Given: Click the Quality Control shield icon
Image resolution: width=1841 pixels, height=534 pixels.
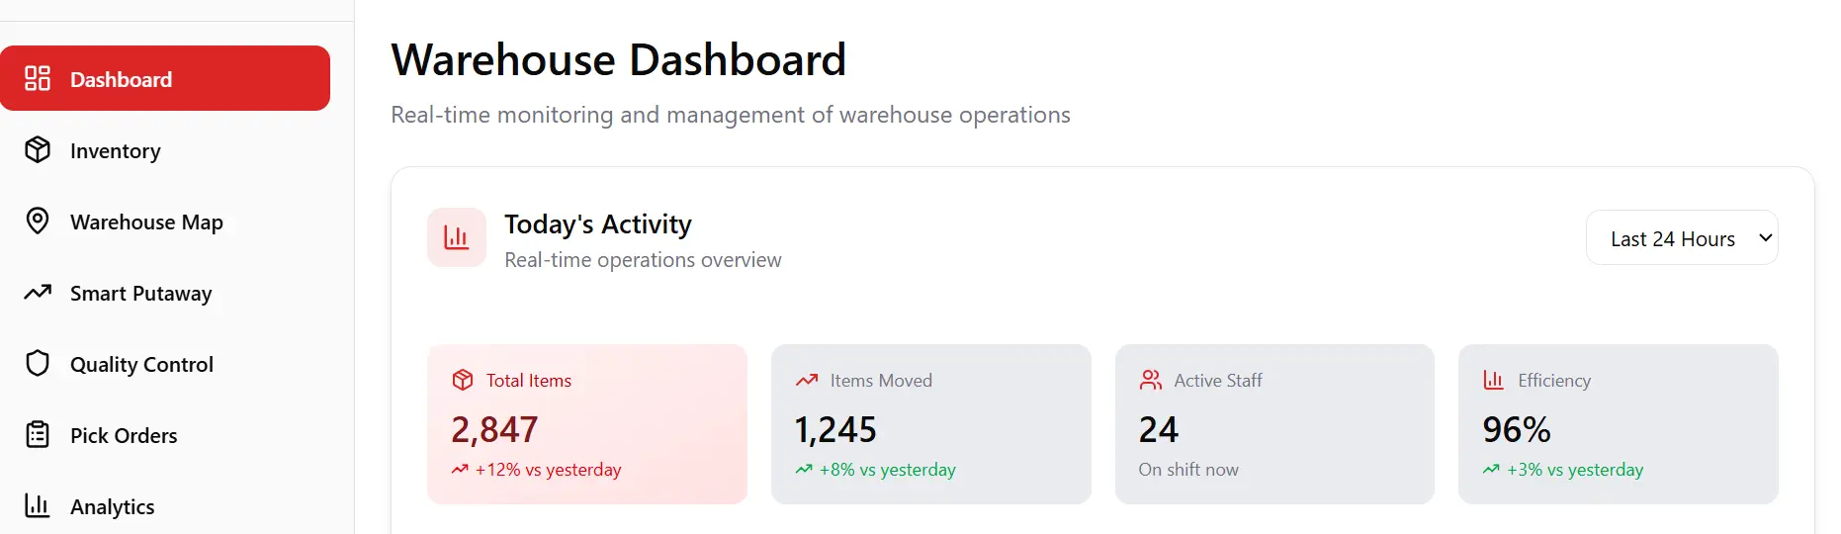Looking at the screenshot, I should coord(38,363).
